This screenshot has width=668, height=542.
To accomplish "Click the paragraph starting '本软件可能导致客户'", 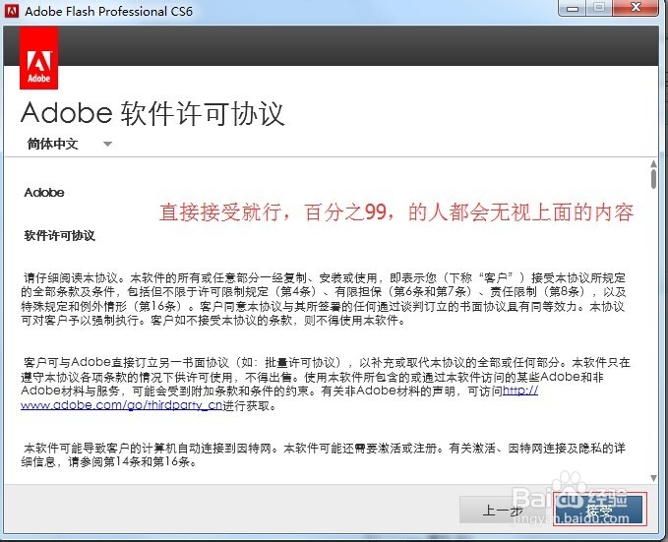I will click(324, 454).
